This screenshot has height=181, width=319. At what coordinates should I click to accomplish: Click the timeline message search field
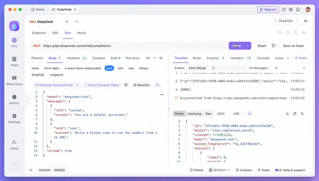229,68
